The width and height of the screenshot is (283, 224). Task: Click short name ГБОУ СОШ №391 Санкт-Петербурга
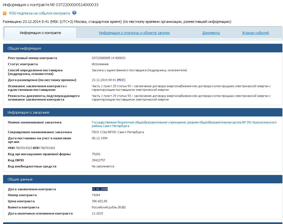point(118,132)
